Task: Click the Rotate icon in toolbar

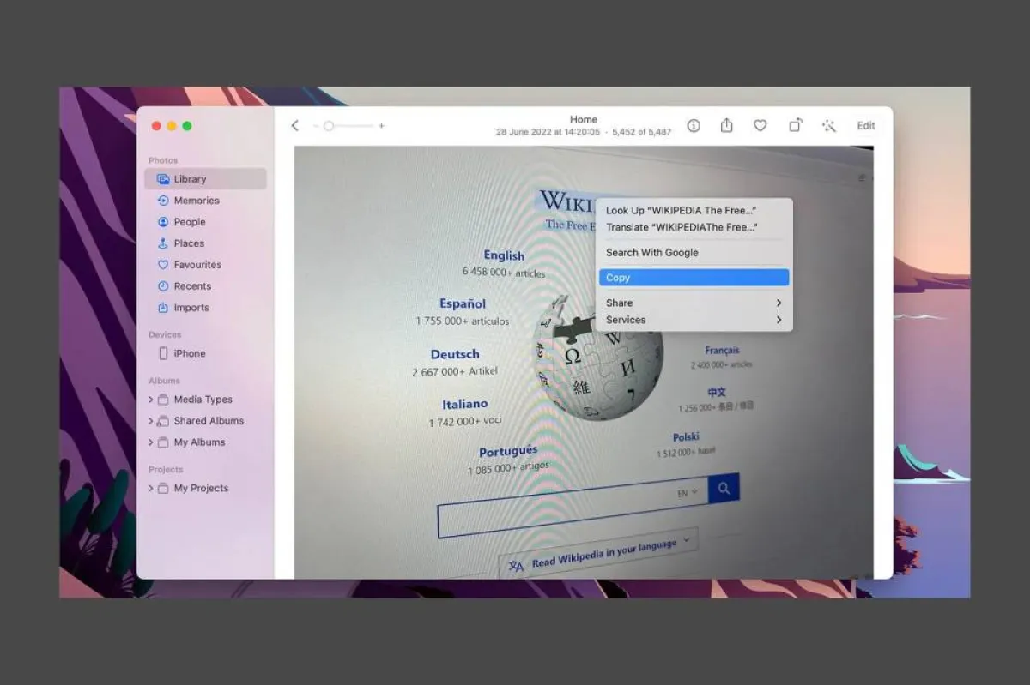Action: [795, 126]
